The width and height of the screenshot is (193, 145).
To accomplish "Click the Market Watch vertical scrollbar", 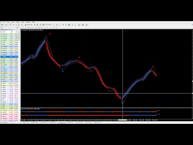I will [x=19, y=76].
